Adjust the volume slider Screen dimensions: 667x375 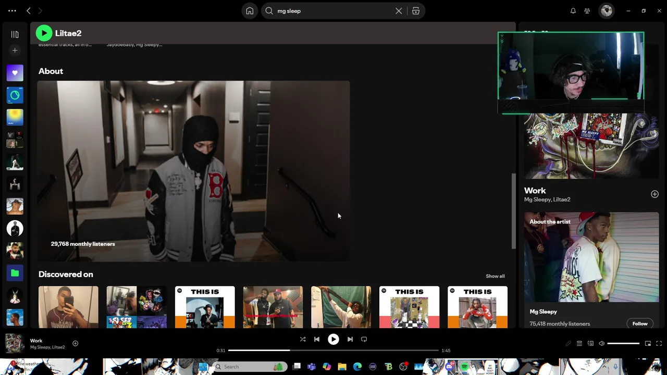623,343
